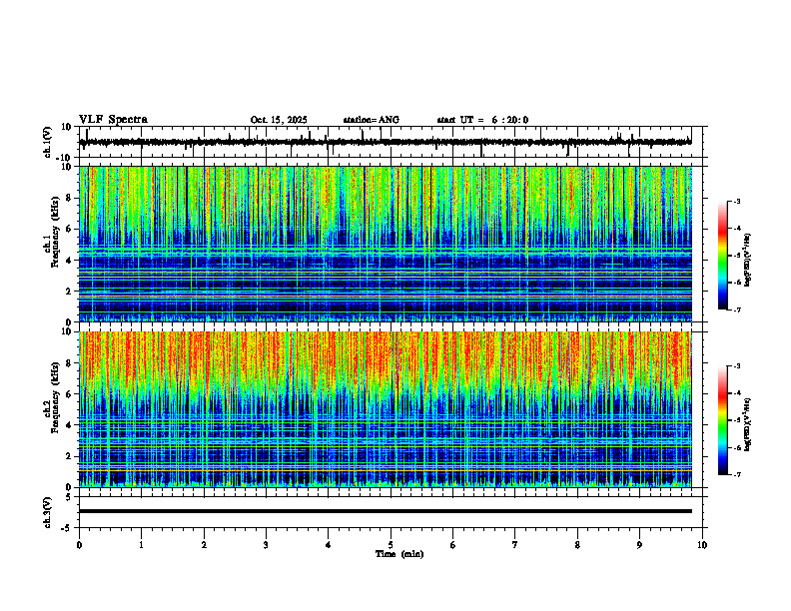
Task: Click the ch.1 "Frequency (kHz)" axis label
Action: [55, 233]
